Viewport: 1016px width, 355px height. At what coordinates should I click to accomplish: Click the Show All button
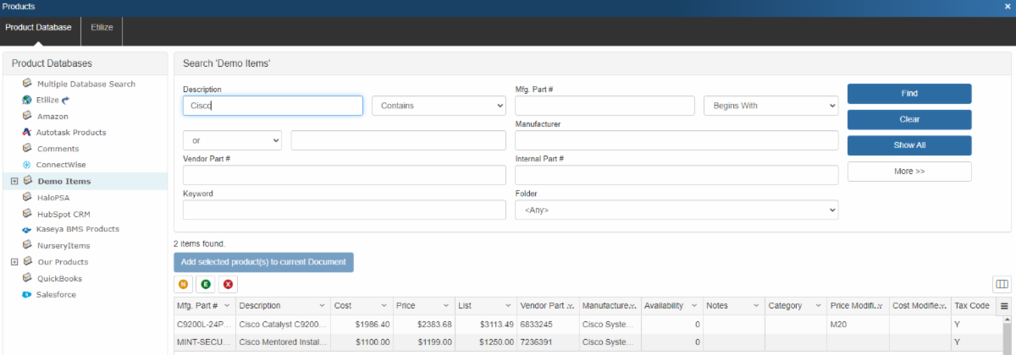(x=909, y=145)
